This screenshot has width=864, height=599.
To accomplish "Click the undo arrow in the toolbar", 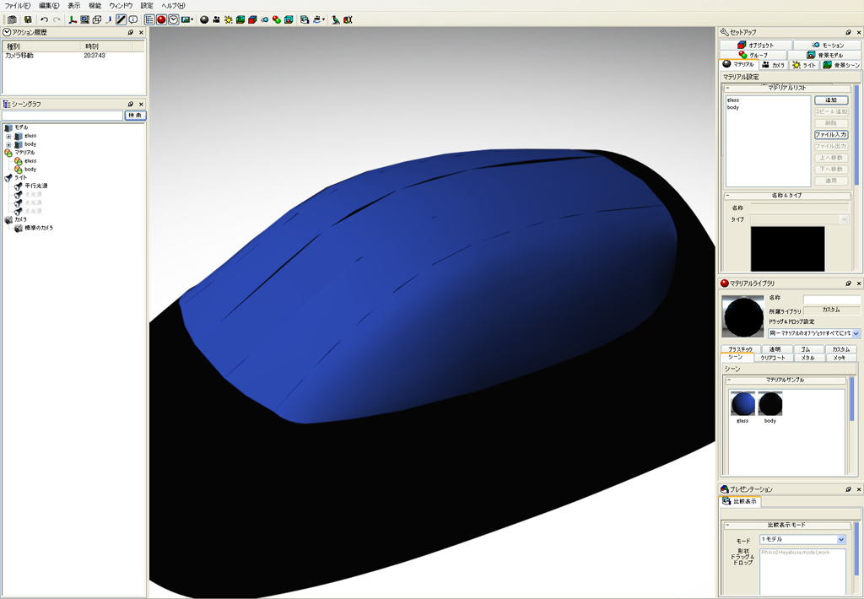I will (44, 19).
